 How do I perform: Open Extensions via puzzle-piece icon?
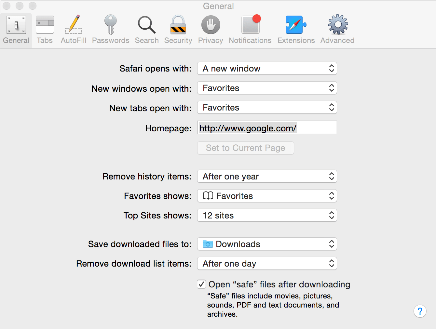point(296,29)
